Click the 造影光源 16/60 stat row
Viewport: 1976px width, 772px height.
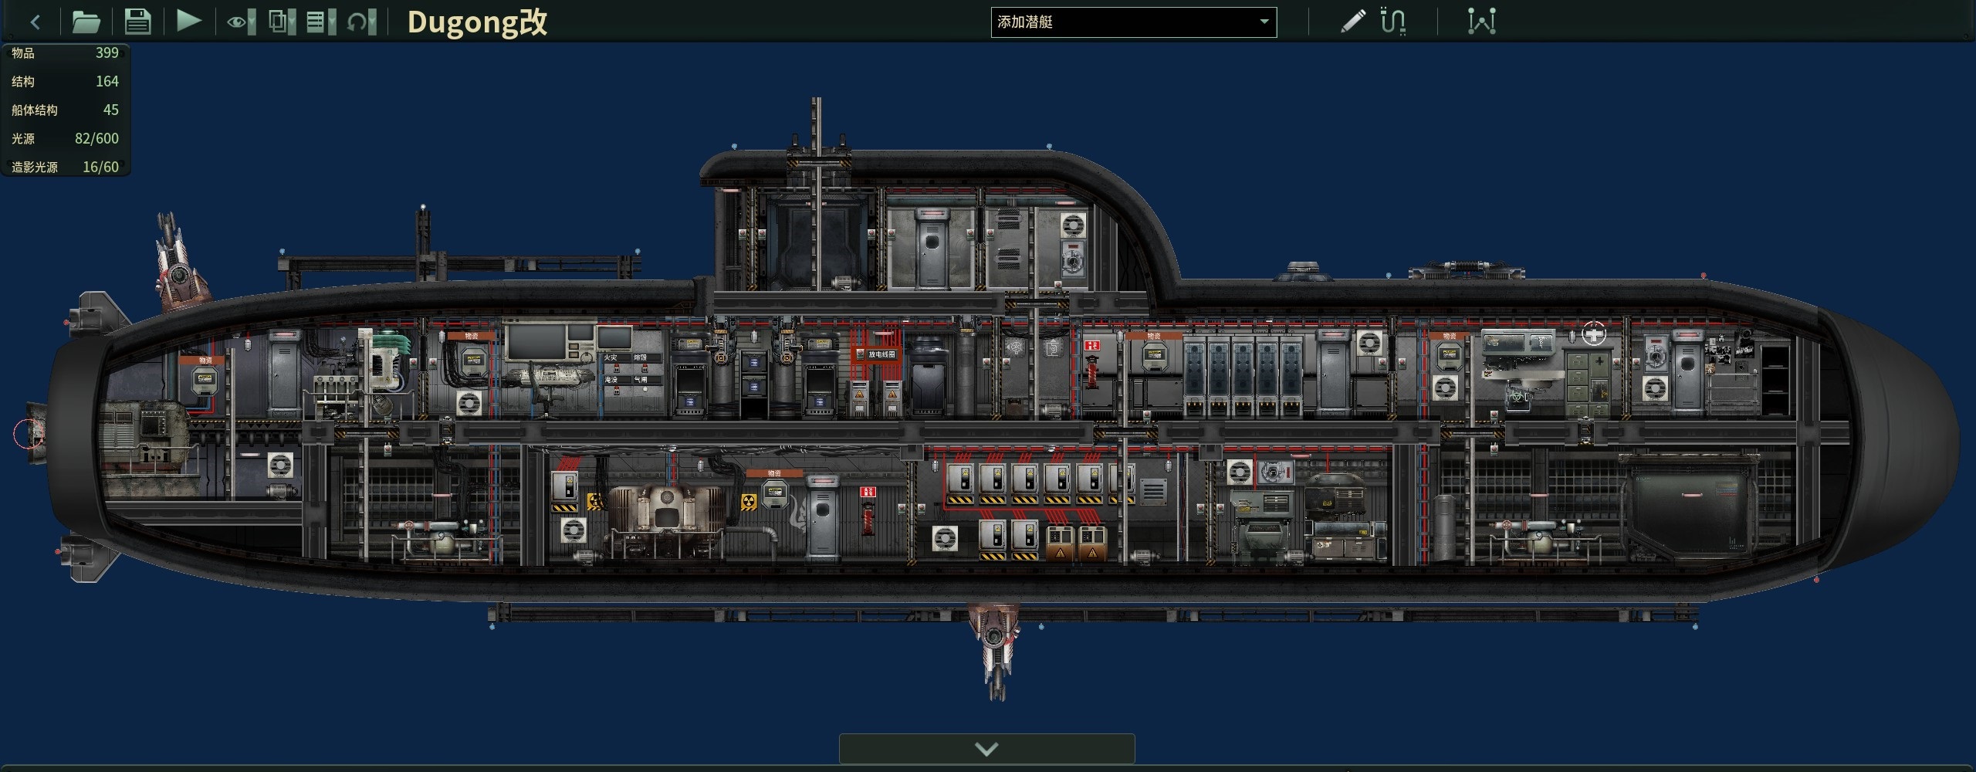pos(66,167)
